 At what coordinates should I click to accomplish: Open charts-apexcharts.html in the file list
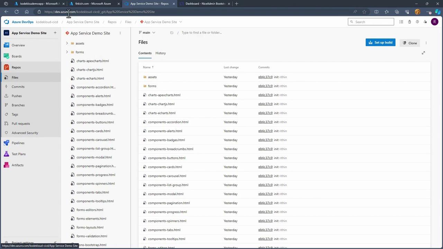[164, 95]
